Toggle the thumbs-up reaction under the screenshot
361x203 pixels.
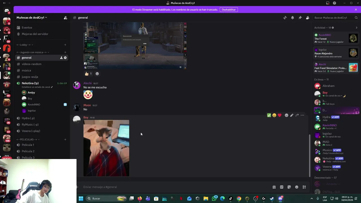88,74
